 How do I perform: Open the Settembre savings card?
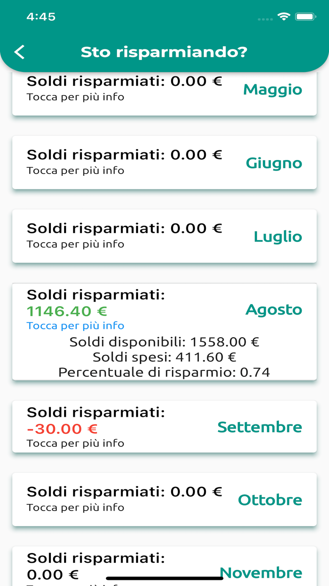click(x=164, y=426)
